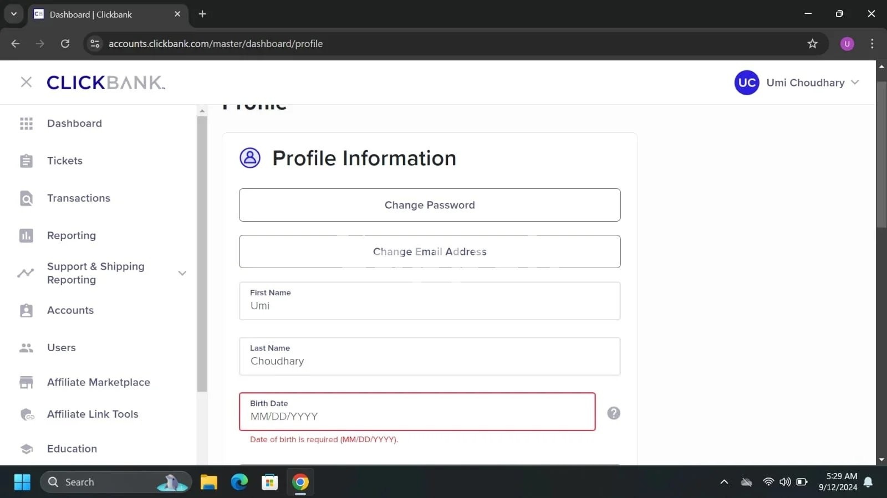Click the Dashboard grid icon in sidebar
Image resolution: width=887 pixels, height=498 pixels.
(x=26, y=124)
